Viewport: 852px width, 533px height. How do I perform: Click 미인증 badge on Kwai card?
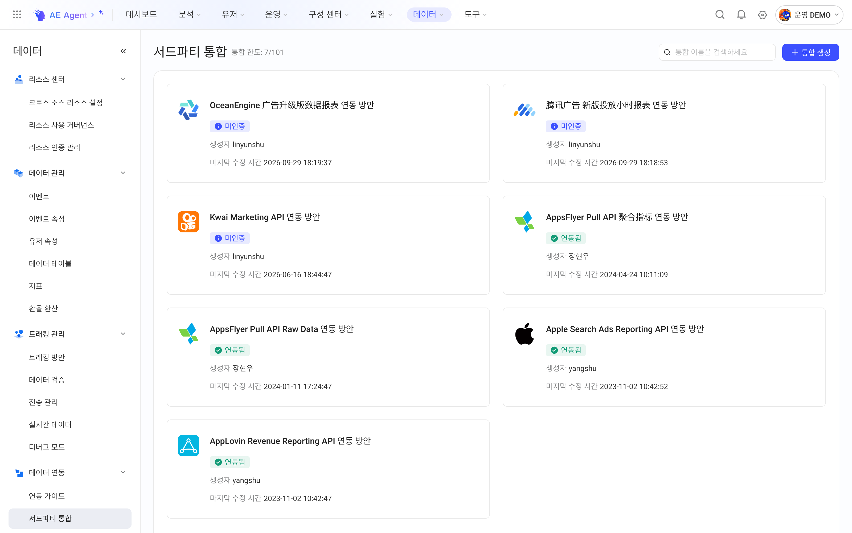coord(230,238)
